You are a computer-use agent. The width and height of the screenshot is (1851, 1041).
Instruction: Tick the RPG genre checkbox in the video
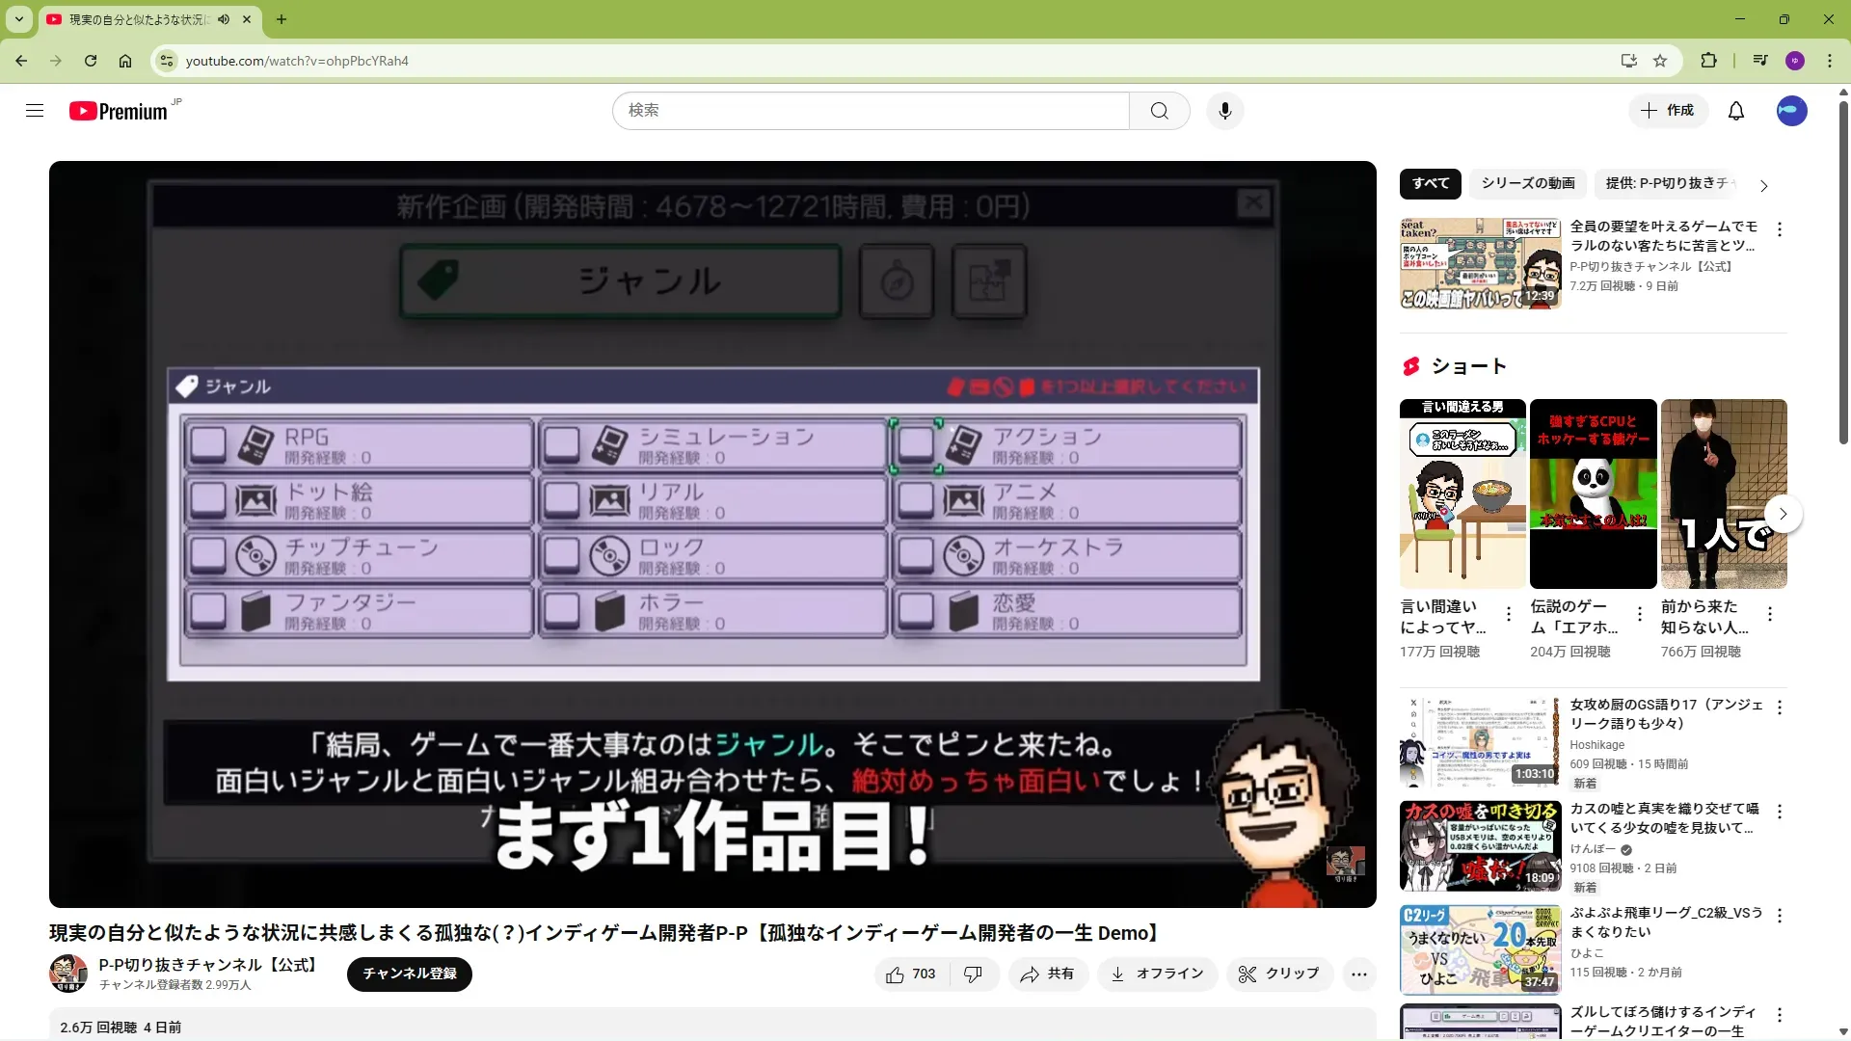point(207,445)
